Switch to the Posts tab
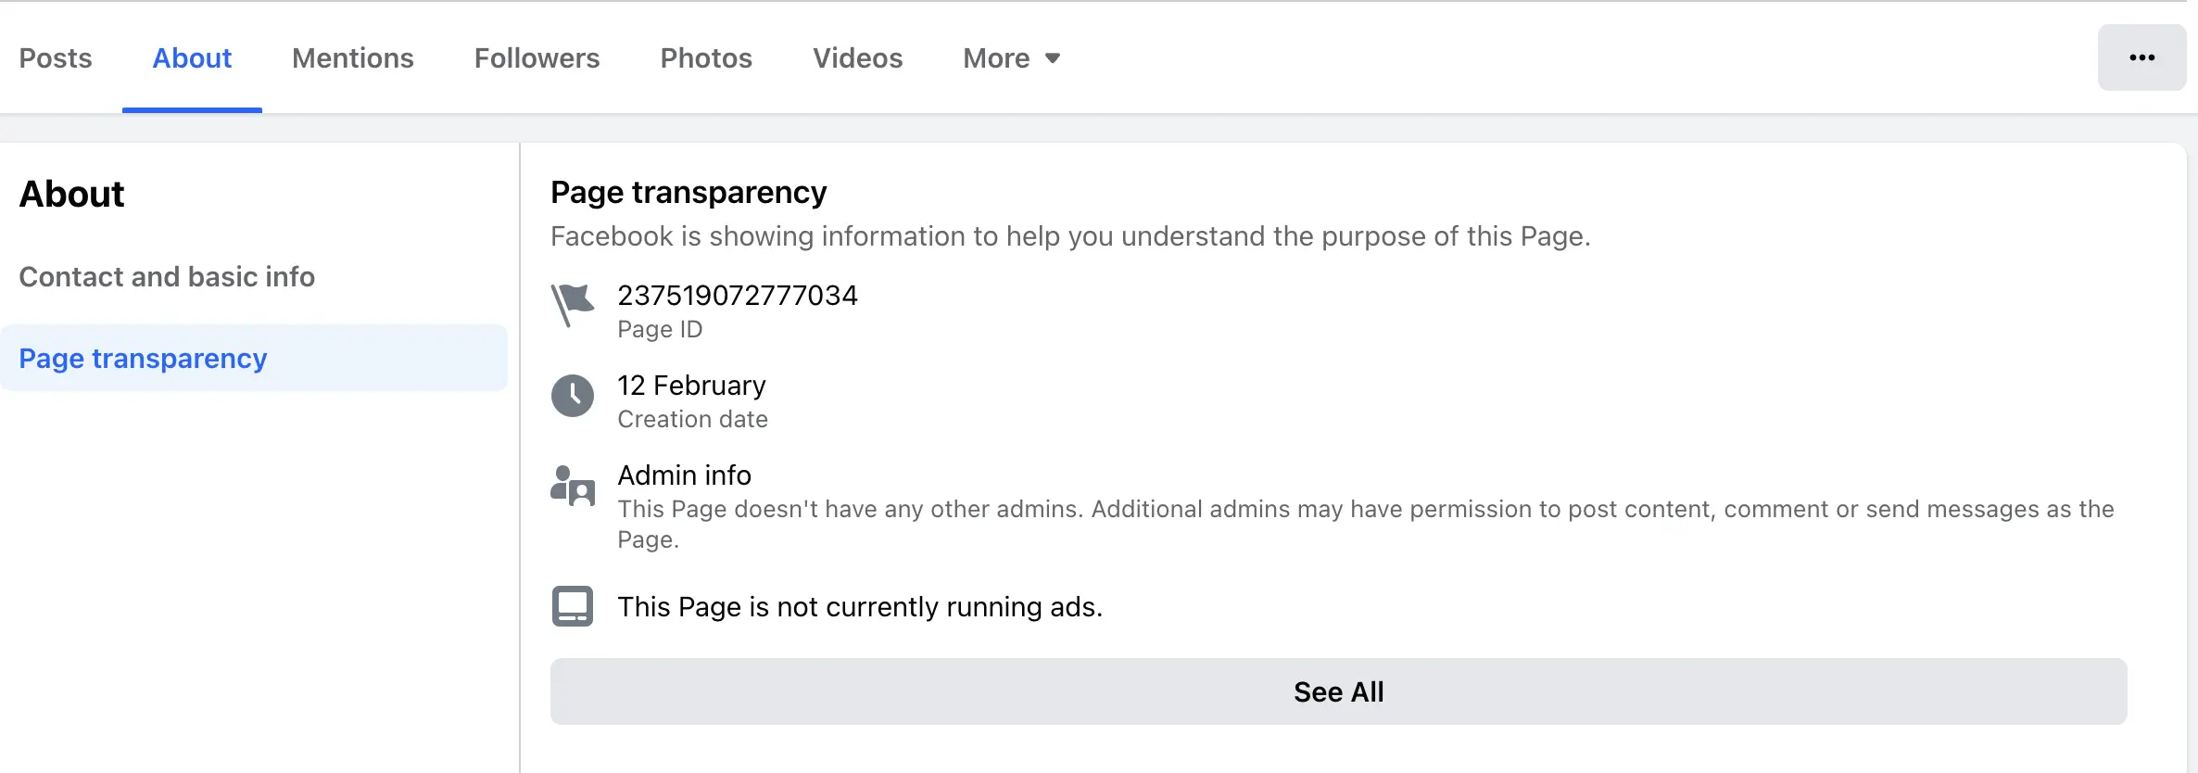The width and height of the screenshot is (2198, 773). (x=56, y=57)
